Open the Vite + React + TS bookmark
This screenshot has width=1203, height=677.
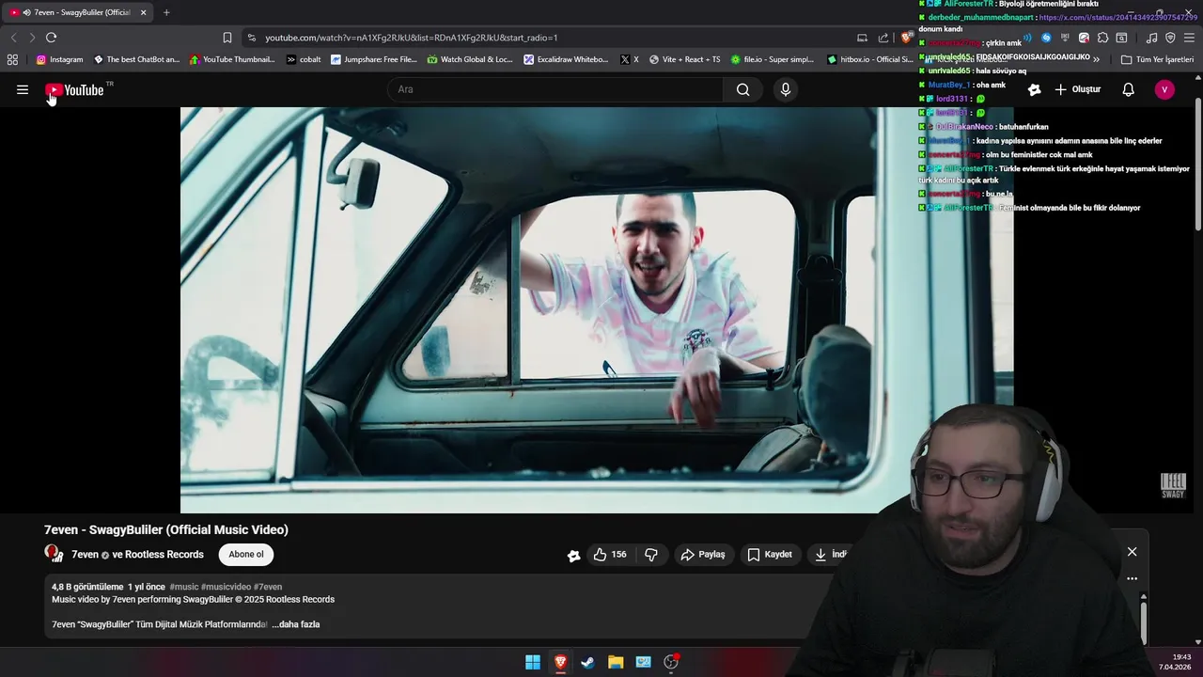pos(684,59)
